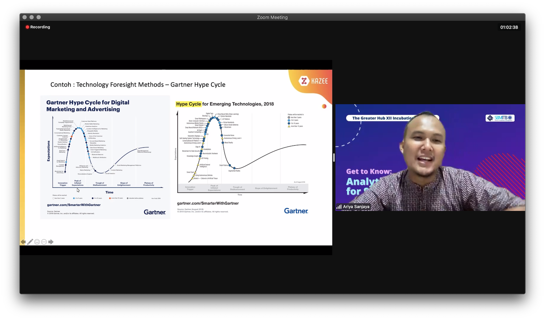This screenshot has height=320, width=545.
Task: Click the network signal bars beside Ariya Sanjaya
Action: [339, 207]
